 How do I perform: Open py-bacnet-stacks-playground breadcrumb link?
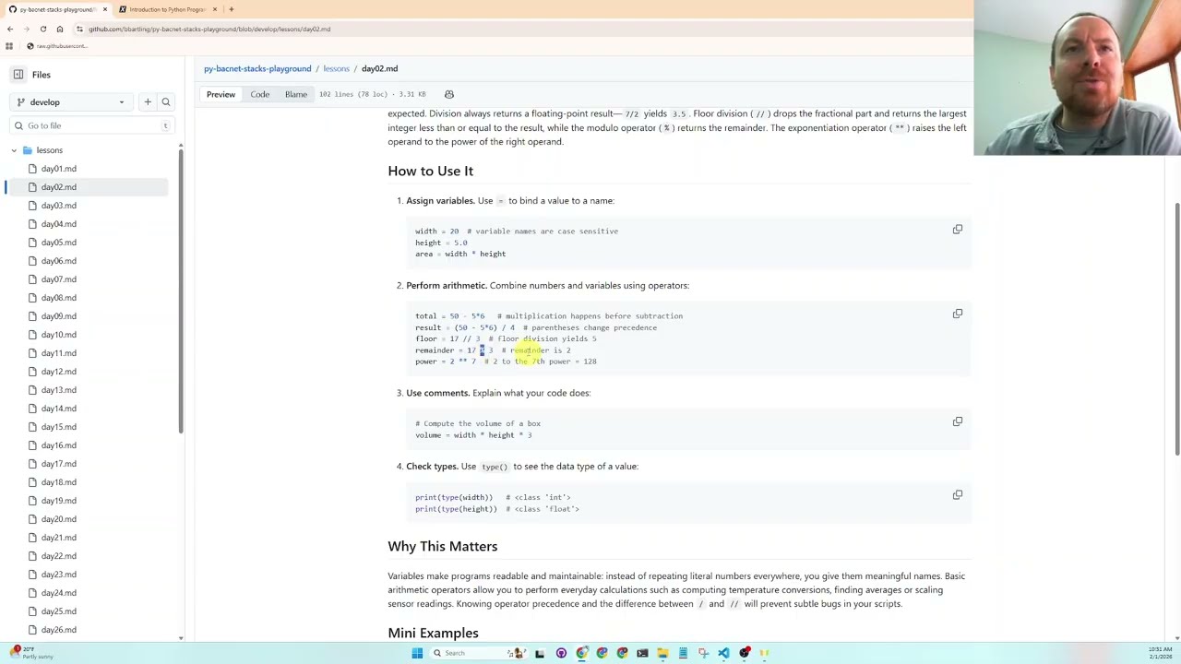coord(257,68)
